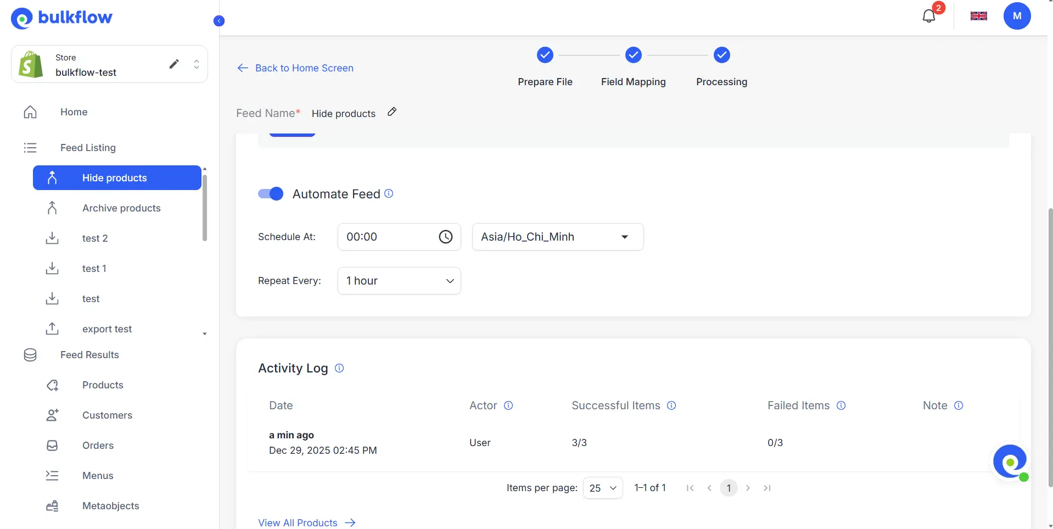Open the notifications bell
This screenshot has width=1053, height=529.
pos(929,16)
